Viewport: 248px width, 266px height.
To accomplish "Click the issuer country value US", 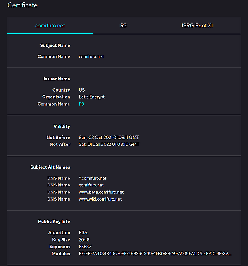I will pyautogui.click(x=82, y=90).
